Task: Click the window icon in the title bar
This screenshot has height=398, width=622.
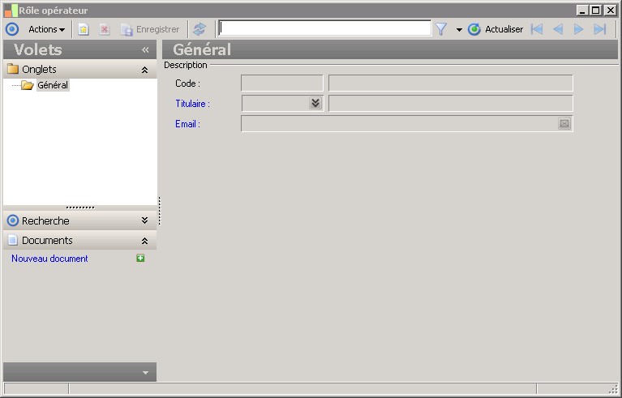Action: (x=11, y=11)
